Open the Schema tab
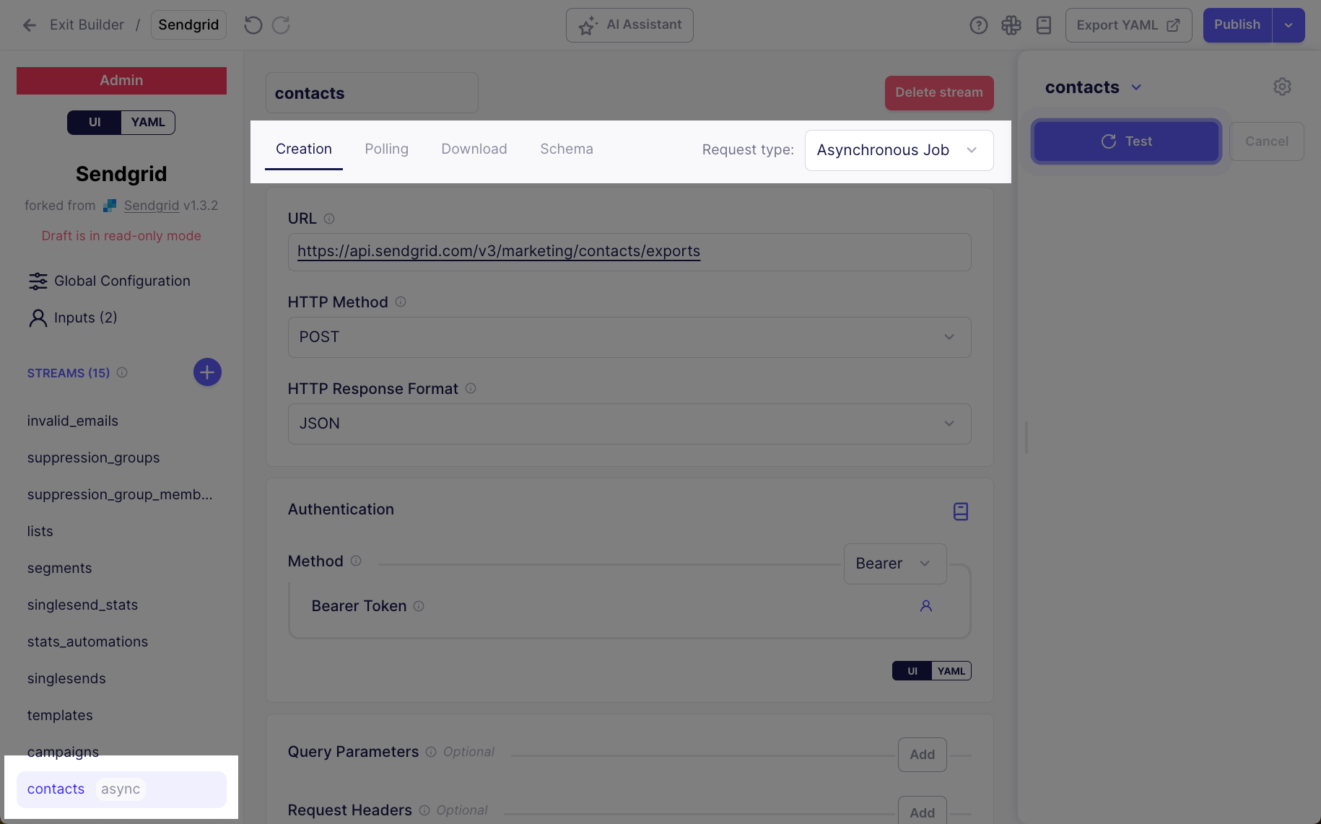The image size is (1321, 824). click(566, 149)
